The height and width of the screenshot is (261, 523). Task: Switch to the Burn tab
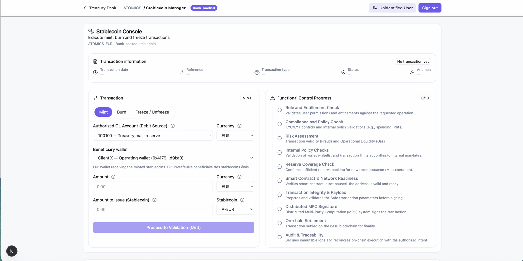[122, 112]
